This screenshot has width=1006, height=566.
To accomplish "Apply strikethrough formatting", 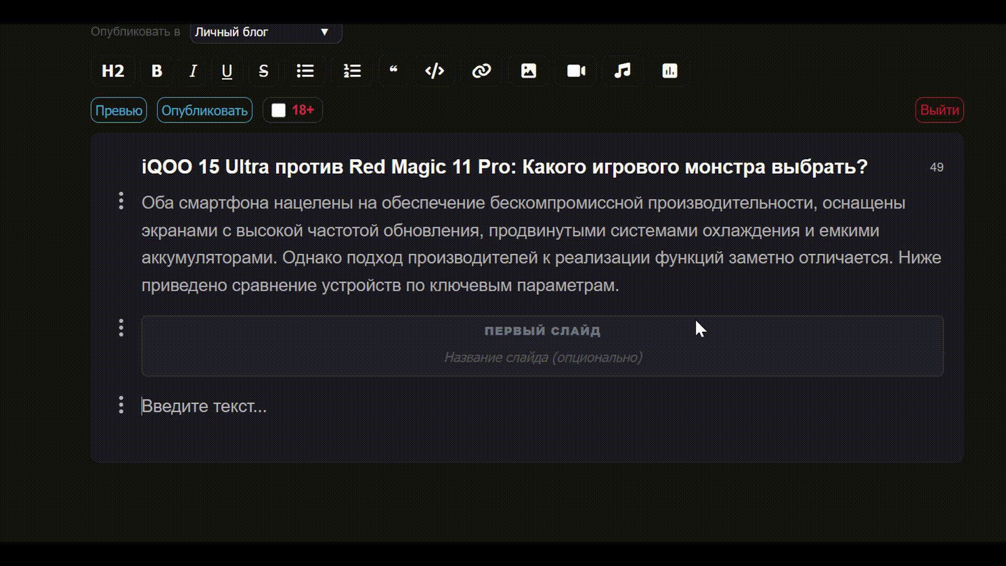I will click(x=264, y=71).
